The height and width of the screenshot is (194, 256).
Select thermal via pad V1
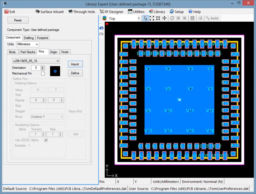148,68
